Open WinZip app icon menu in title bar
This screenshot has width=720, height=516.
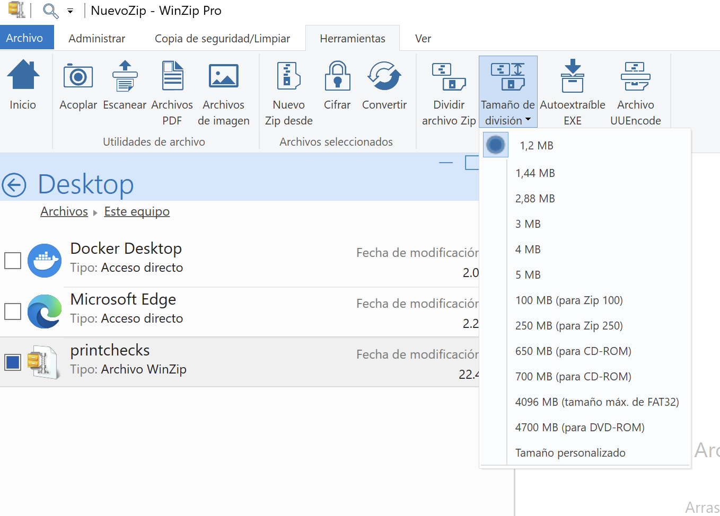[x=16, y=10]
